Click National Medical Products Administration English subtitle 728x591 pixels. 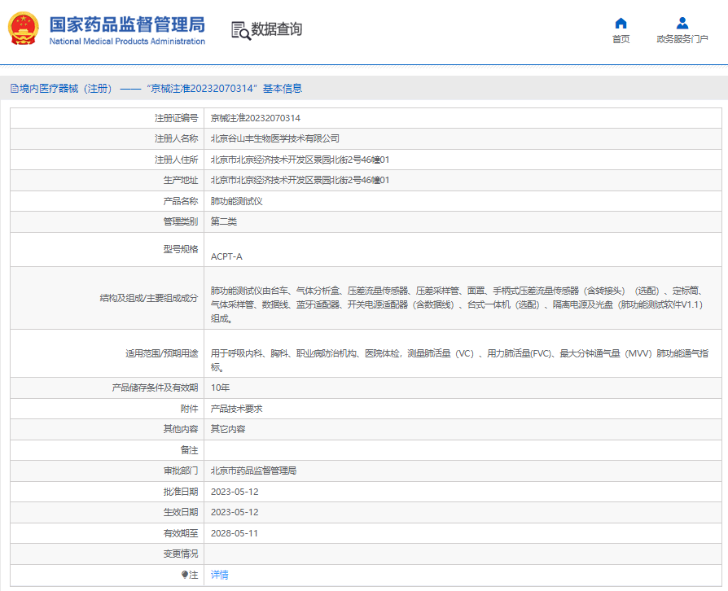click(x=127, y=42)
